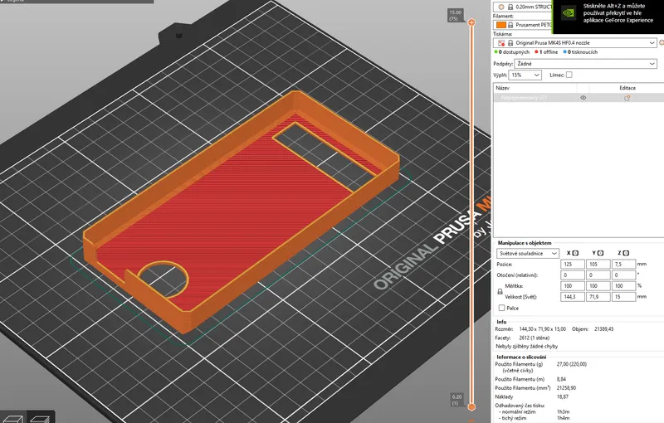Click the GeForce Experience overlay notification text
Image resolution: width=664 pixels, height=423 pixels.
[618, 13]
